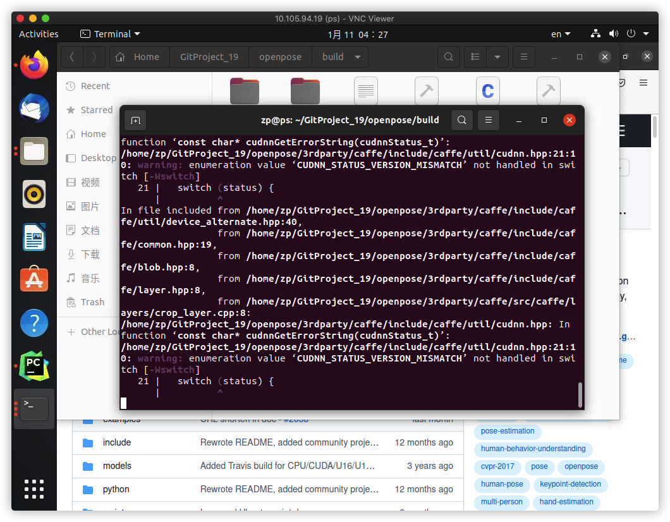Open the view options dropdown arrow

497,56
